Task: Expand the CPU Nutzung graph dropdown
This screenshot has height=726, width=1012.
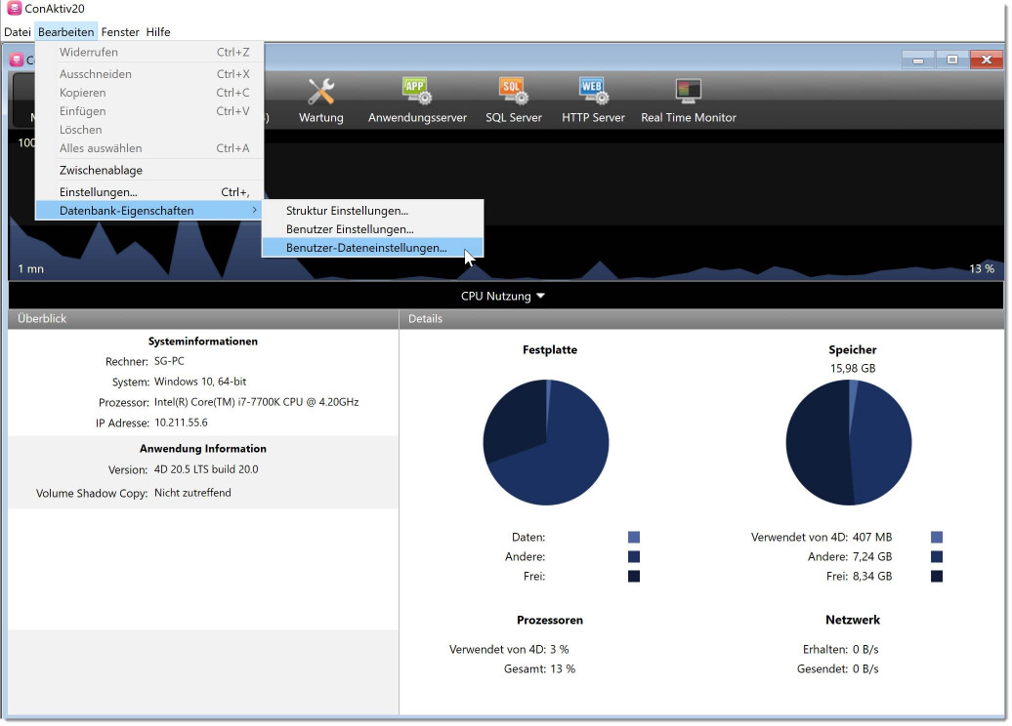Action: click(504, 296)
